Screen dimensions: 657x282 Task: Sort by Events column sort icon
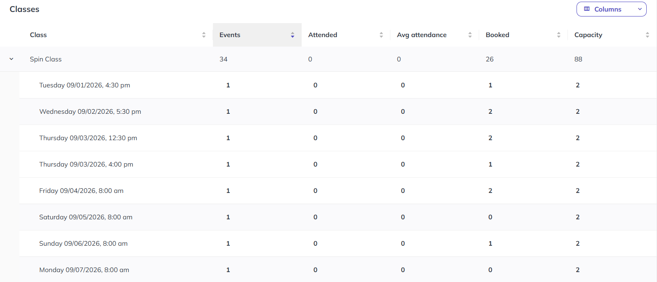pos(293,35)
